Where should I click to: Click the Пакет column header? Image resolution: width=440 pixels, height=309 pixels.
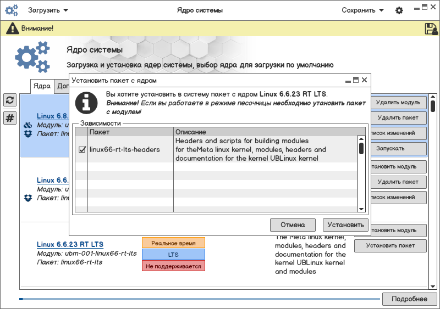[130, 132]
